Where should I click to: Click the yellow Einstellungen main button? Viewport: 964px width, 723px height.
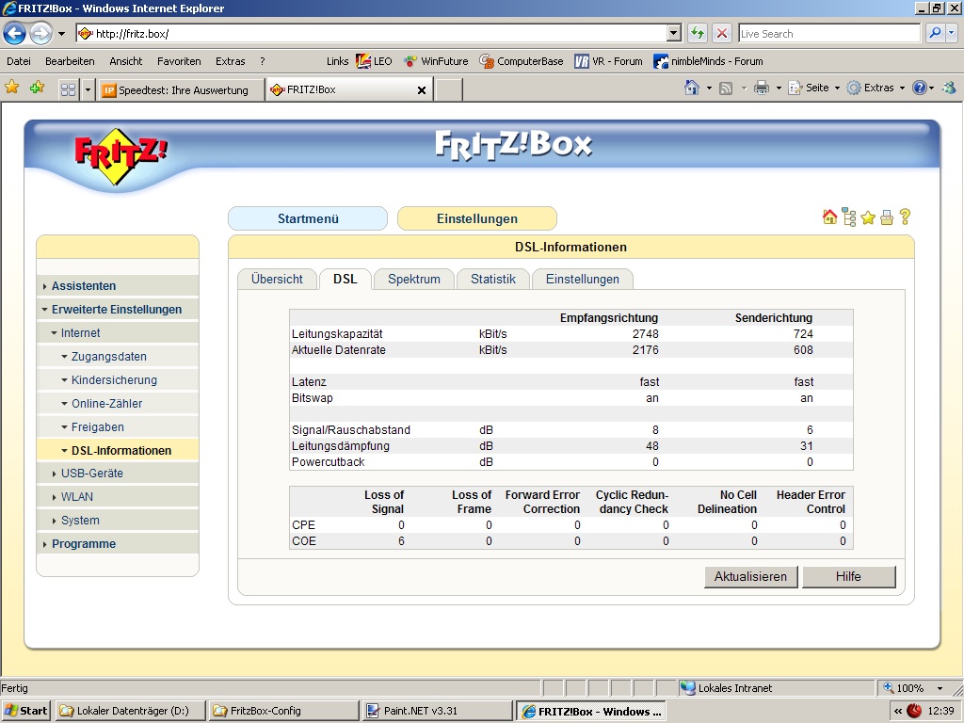click(477, 218)
